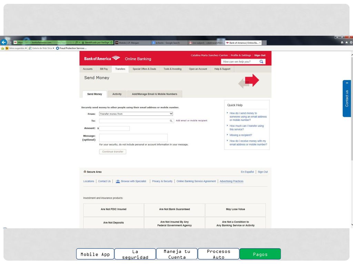
Task: Click the Mobile App slide button
Action: tap(95, 254)
